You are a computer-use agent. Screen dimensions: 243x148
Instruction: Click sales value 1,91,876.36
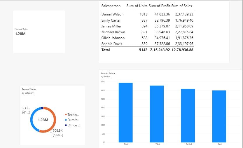tap(184, 38)
